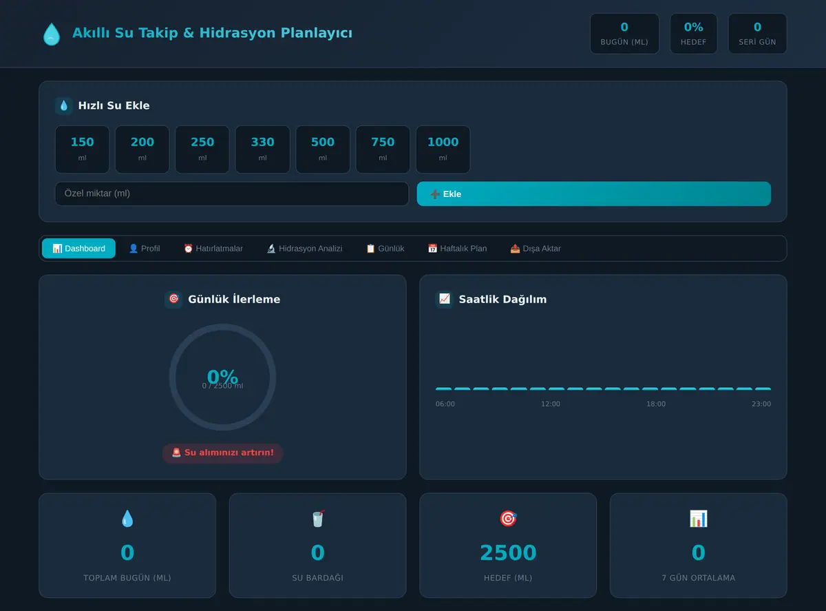Focus the Özel miktar (ml) input field
The image size is (826, 611).
pos(232,194)
